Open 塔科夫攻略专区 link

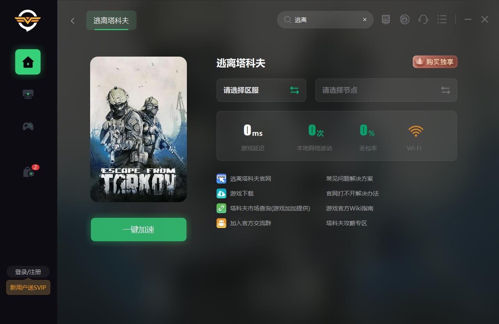pos(346,223)
